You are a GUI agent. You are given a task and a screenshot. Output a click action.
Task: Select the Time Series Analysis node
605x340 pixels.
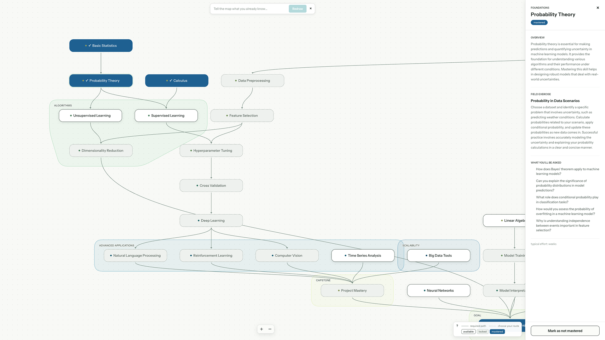coord(363,256)
